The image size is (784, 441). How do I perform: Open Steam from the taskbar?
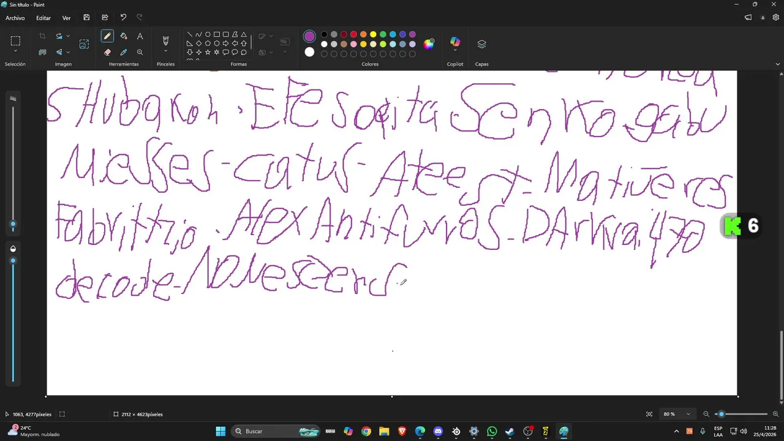510,431
